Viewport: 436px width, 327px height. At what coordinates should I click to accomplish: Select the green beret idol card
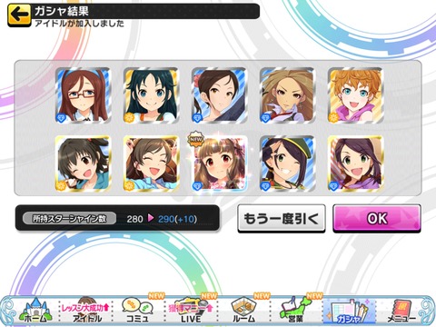pyautogui.click(x=287, y=163)
